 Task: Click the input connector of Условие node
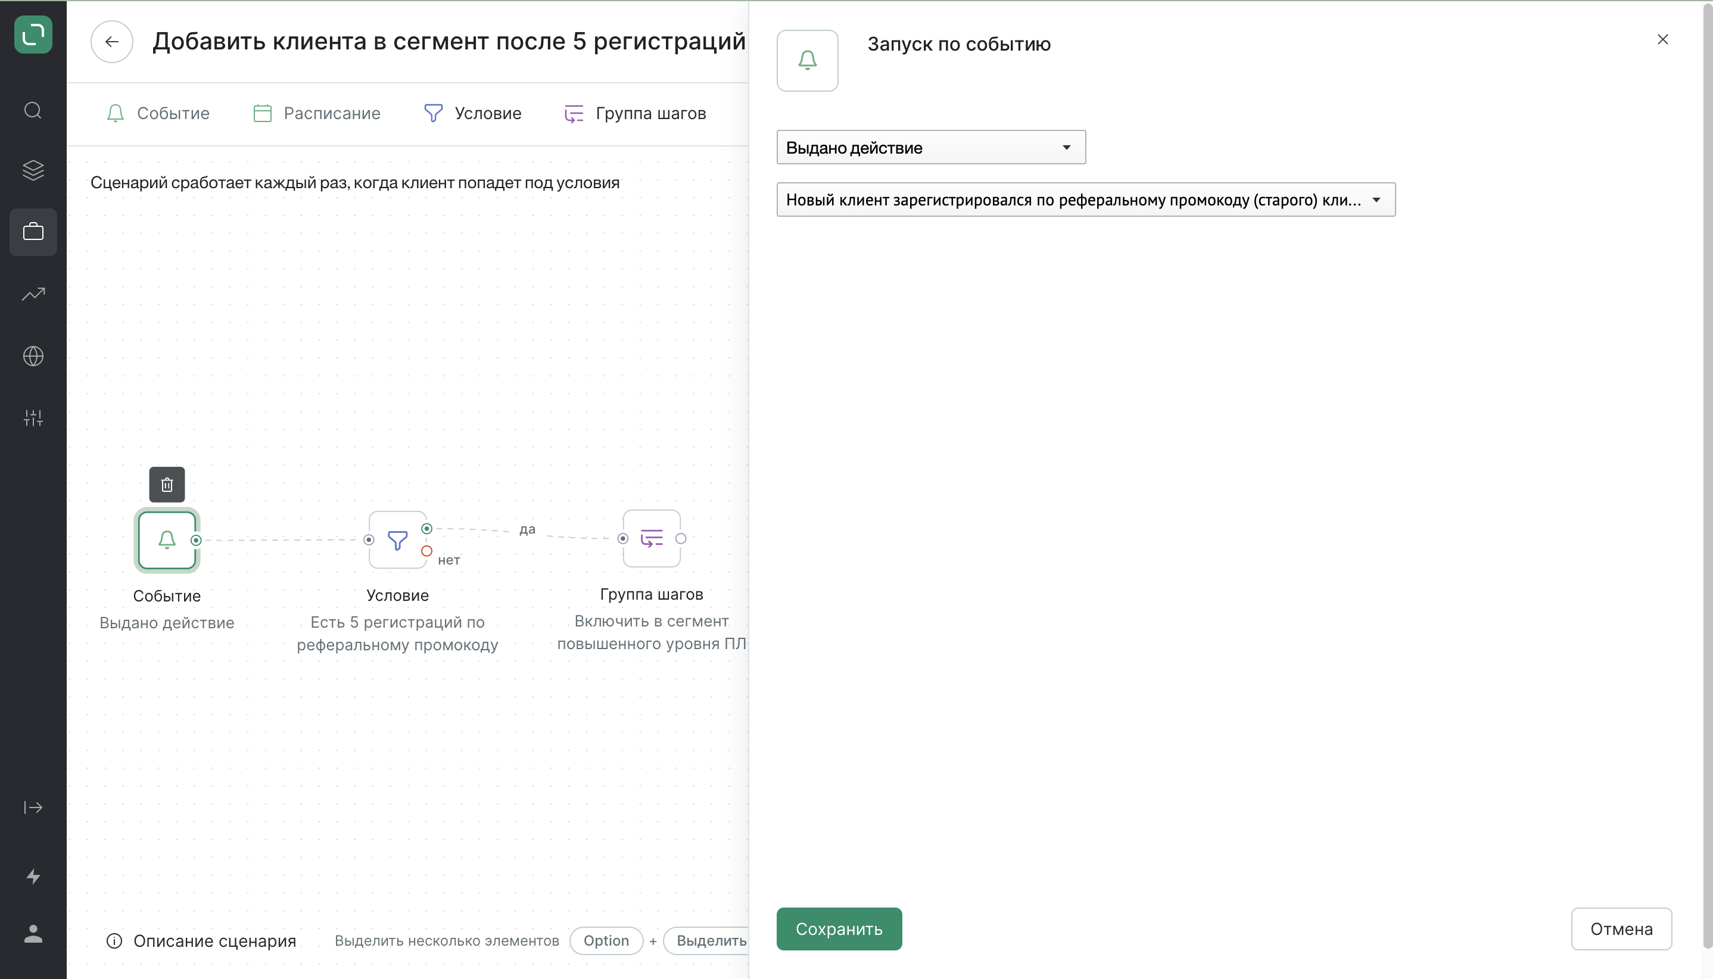point(369,540)
